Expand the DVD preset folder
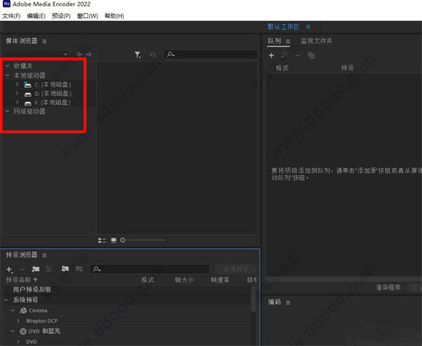The image size is (422, 346). tap(18, 341)
